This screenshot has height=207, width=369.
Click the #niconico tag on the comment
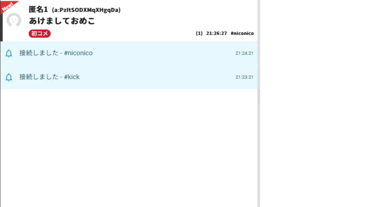pos(242,33)
